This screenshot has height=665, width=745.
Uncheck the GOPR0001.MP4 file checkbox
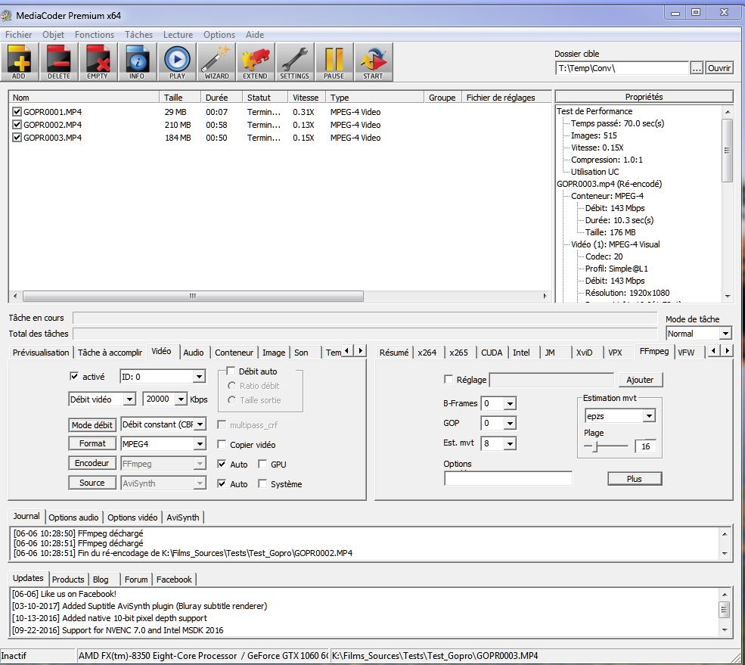17,112
